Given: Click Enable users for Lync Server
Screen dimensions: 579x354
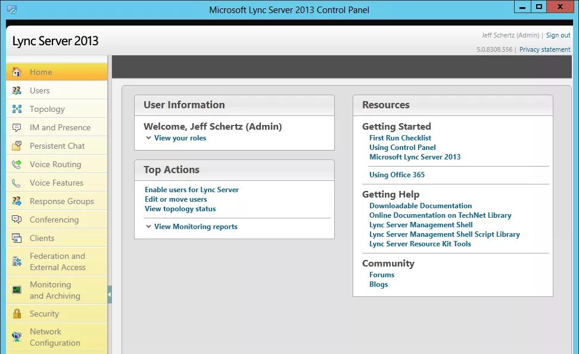Looking at the screenshot, I should pos(192,190).
